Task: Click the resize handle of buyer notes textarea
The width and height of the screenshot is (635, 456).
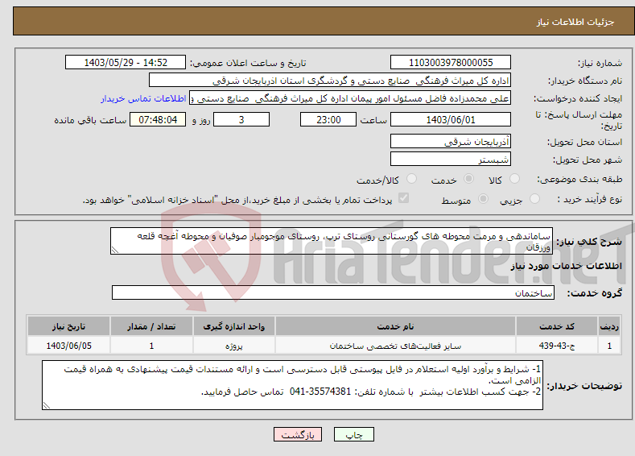Action: click(x=46, y=405)
